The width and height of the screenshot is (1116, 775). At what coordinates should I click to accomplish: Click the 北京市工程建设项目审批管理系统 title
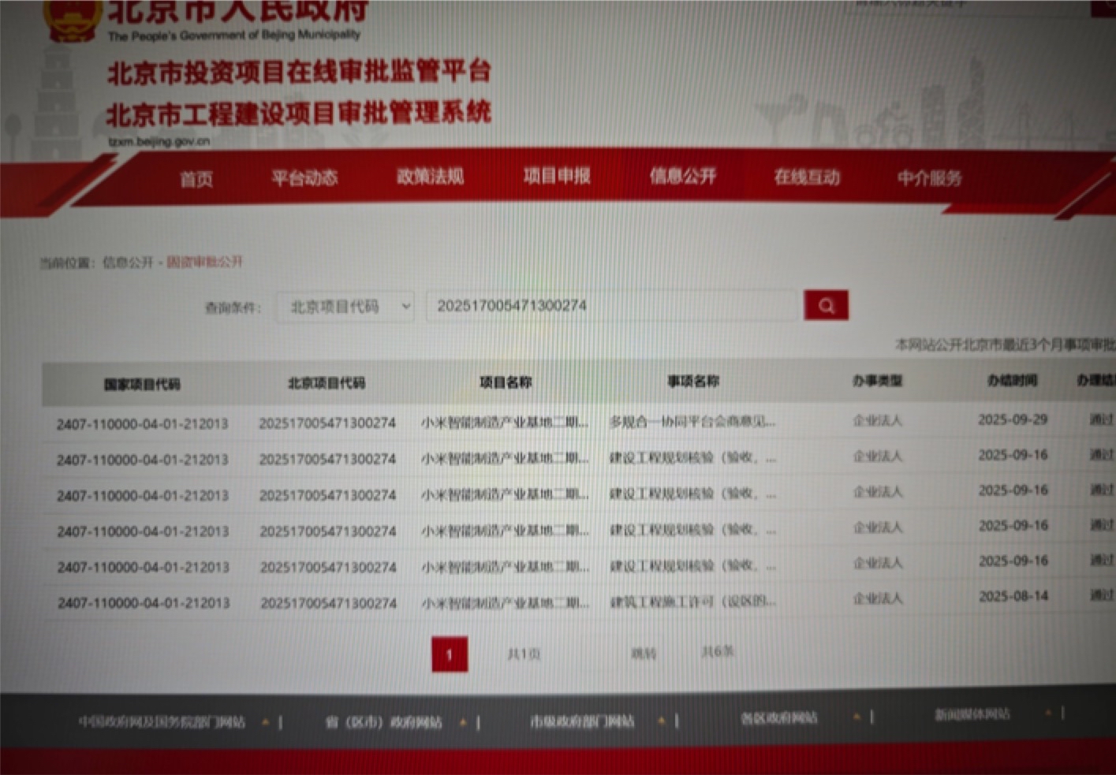pyautogui.click(x=299, y=114)
